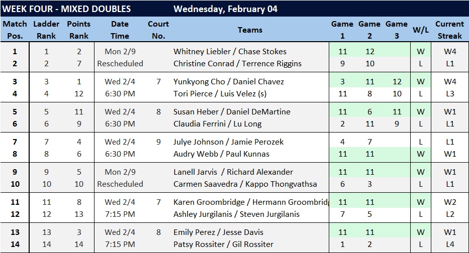Select Whitney Liebler / Chase Stokes team cell
The width and height of the screenshot is (469, 253).
[x=230, y=52]
